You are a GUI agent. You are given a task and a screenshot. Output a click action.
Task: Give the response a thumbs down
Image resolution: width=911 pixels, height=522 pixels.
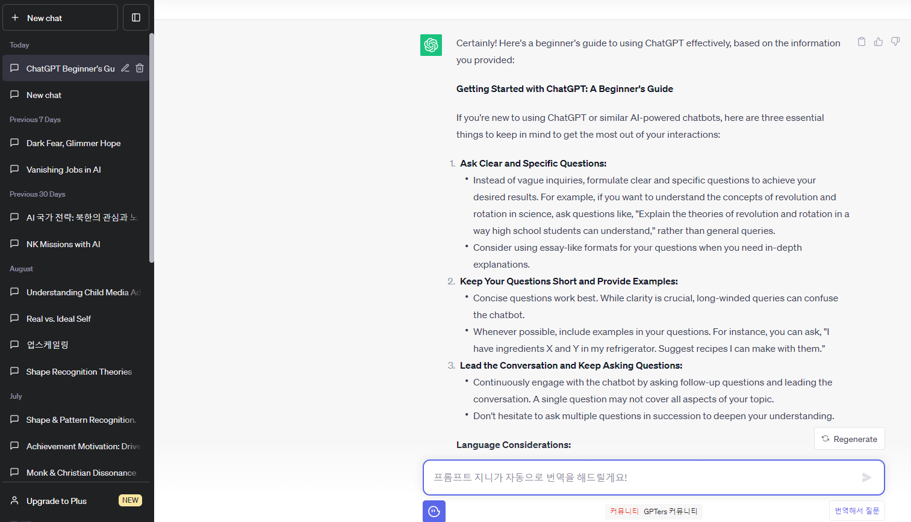(x=895, y=41)
